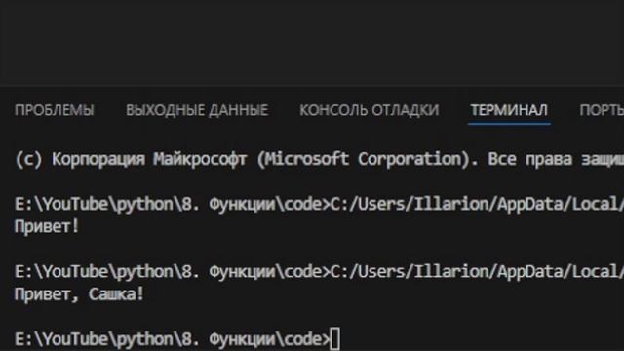Switch to the ВЫХОДНЫЕ ДАННЫЕ tab
624x351 pixels.
coord(197,110)
